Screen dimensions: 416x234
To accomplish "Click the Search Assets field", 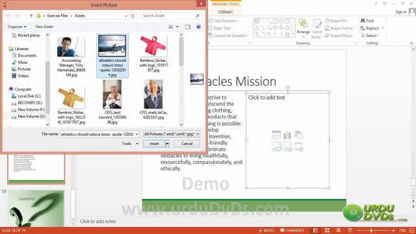I will (x=171, y=16).
